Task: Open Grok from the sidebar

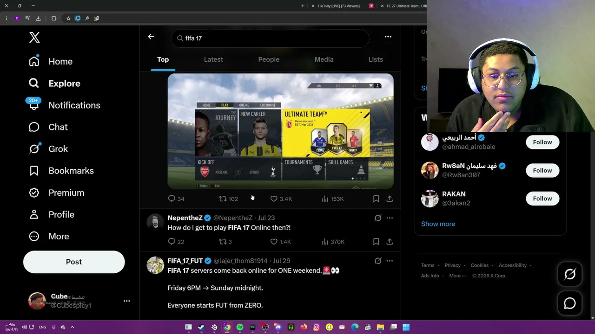Action: click(x=48, y=149)
